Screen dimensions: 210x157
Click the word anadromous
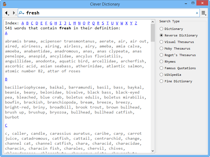[x=66, y=51]
